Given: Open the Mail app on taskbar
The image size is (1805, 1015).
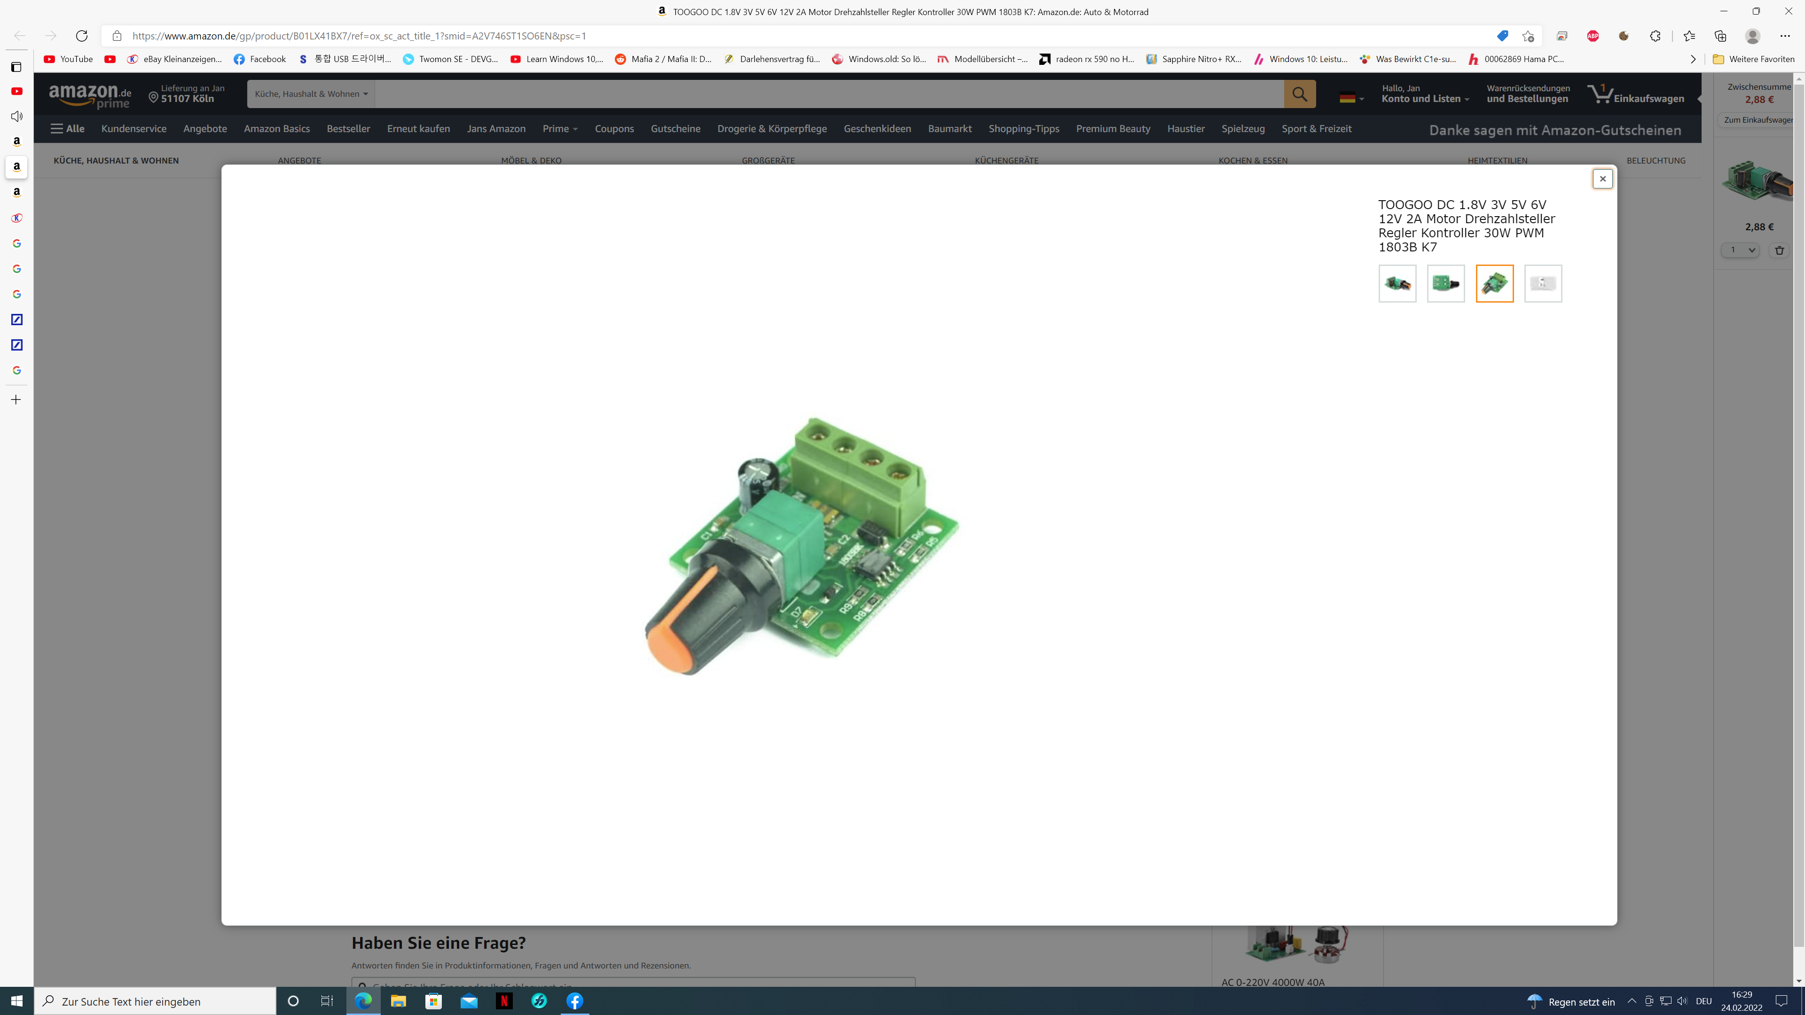Looking at the screenshot, I should 469,1001.
